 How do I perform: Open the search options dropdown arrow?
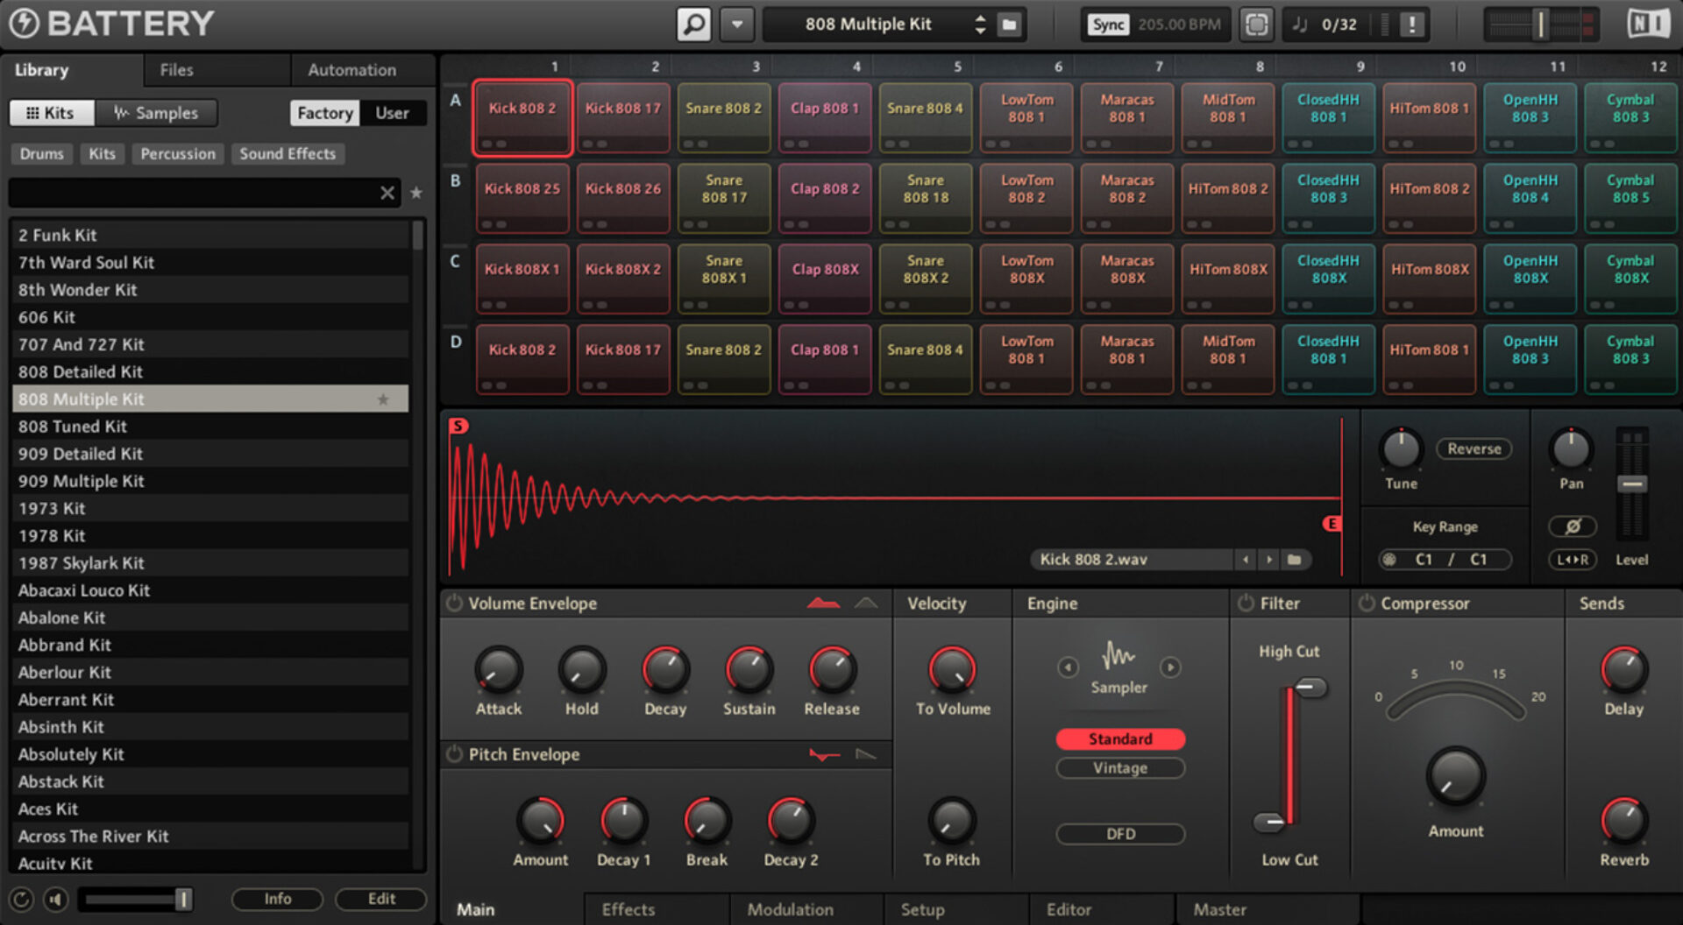(x=737, y=24)
